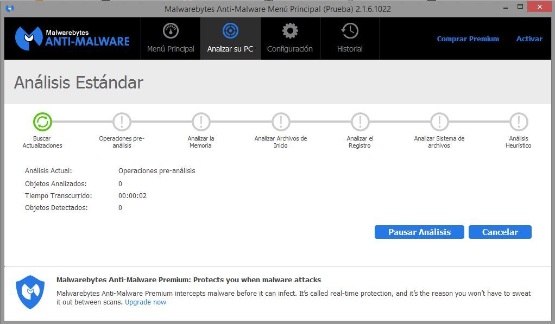Viewport: 555px width, 324px height.
Task: Click the Objetos Analizados label
Action: (x=55, y=184)
